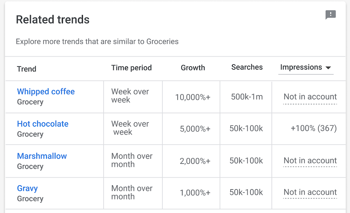
Task: Click the +100% (367) impressions value
Action: (314, 128)
